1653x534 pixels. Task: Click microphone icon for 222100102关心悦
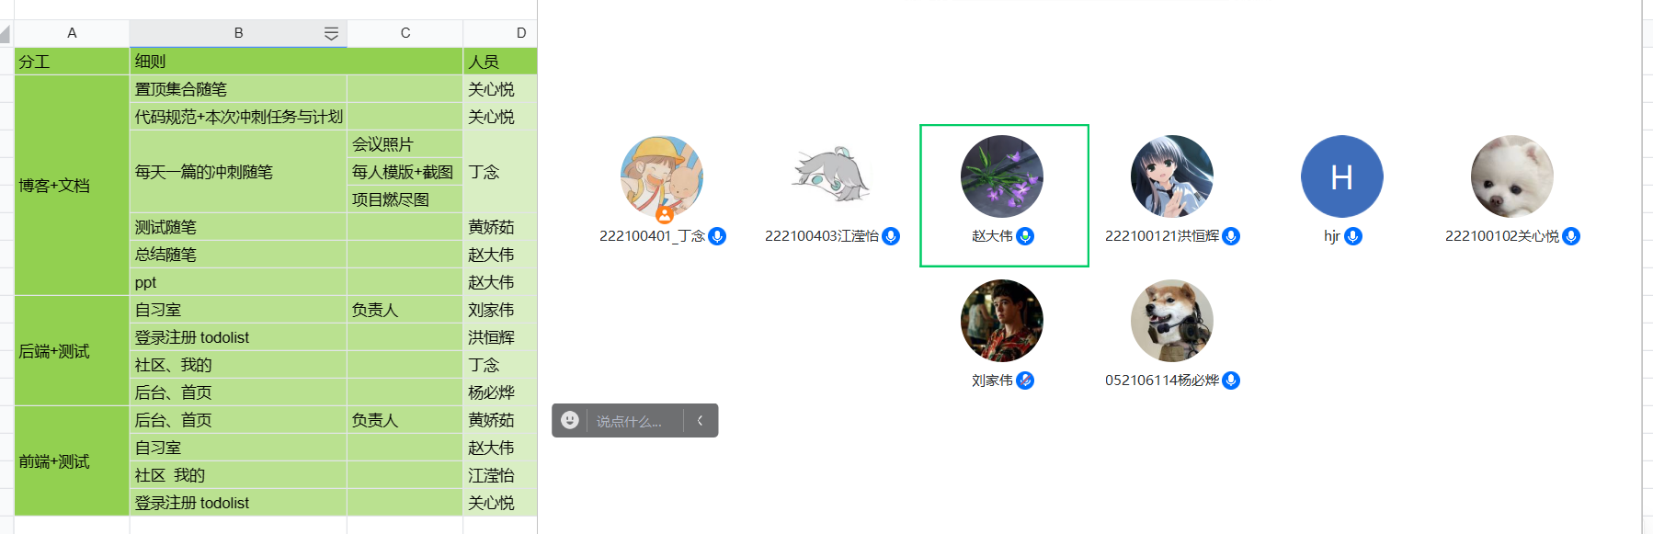[1571, 236]
